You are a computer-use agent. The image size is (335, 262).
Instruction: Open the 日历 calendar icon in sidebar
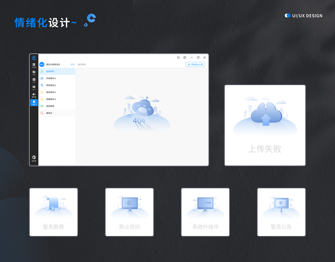[34, 79]
